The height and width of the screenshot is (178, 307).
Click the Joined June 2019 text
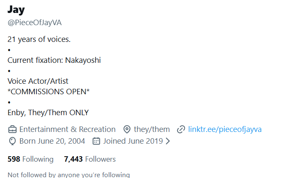[133, 141]
